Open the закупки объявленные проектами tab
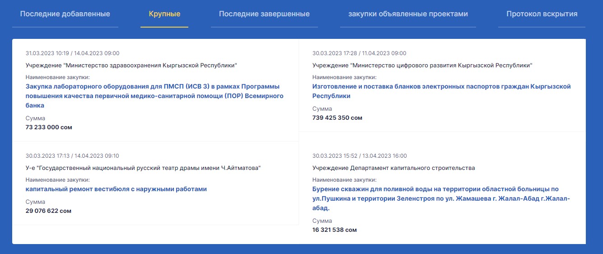Screen dimensions: 603x254 point(408,14)
